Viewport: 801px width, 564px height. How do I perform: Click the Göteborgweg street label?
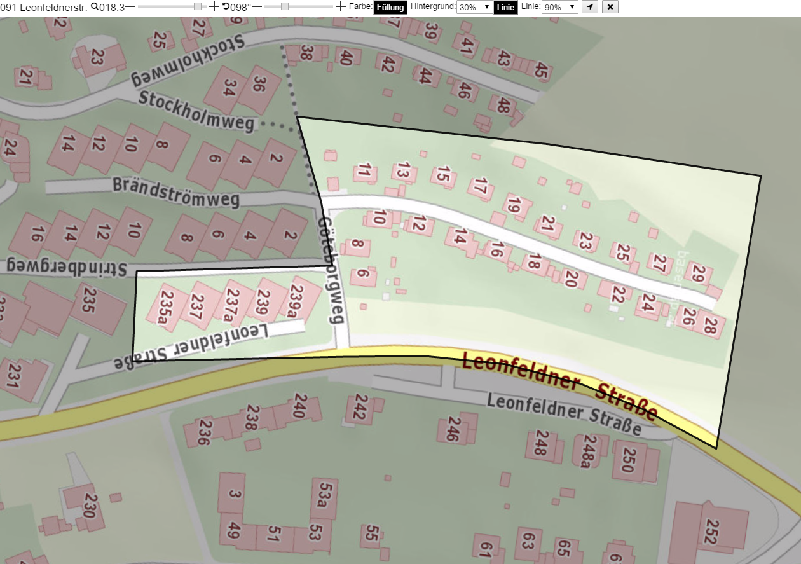click(x=332, y=269)
